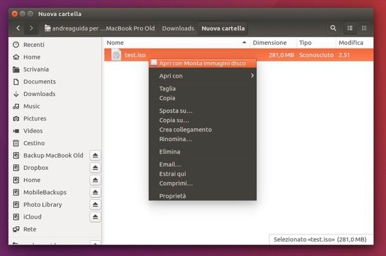Open Proprietà from the context menu
This screenshot has width=386, height=256.
click(x=173, y=196)
